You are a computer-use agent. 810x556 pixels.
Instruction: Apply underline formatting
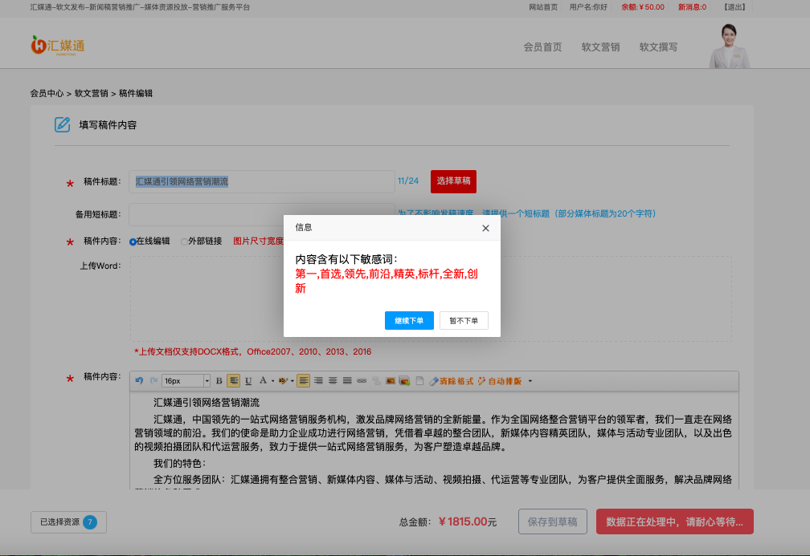[248, 380]
